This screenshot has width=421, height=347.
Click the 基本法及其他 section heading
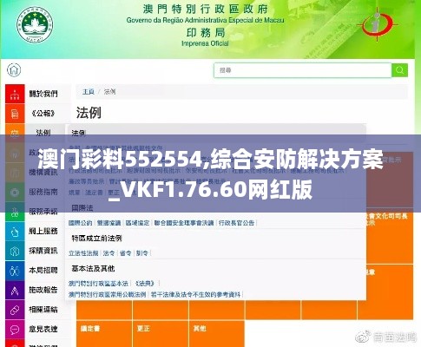(93, 269)
